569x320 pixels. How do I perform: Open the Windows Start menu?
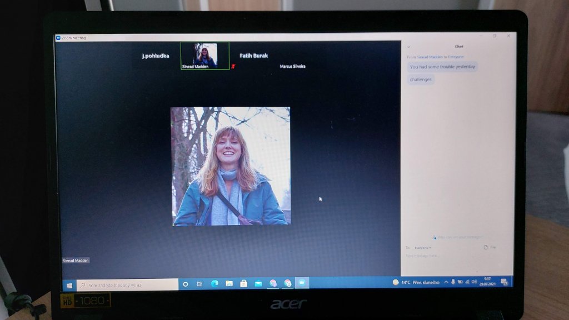(69, 285)
